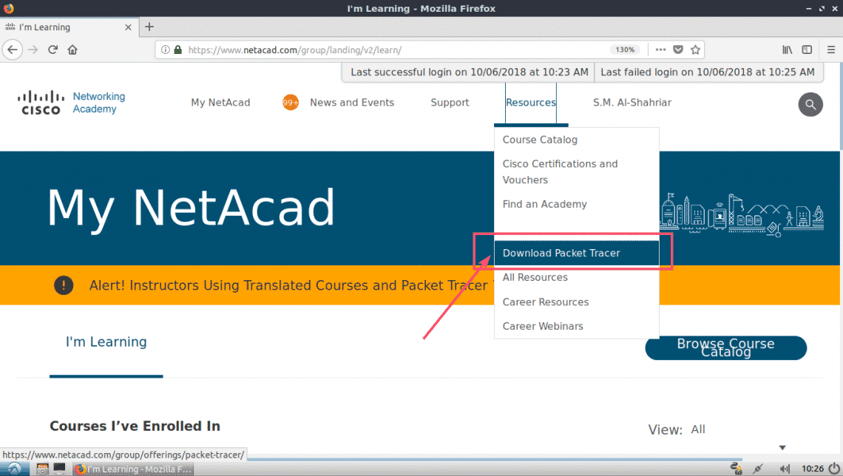The image size is (843, 476).
Task: Select Career Resources
Action: (x=576, y=302)
